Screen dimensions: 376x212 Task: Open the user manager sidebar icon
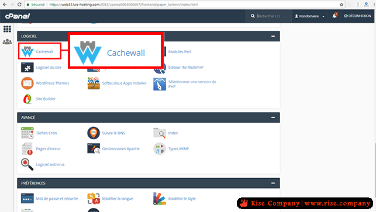coord(7,42)
